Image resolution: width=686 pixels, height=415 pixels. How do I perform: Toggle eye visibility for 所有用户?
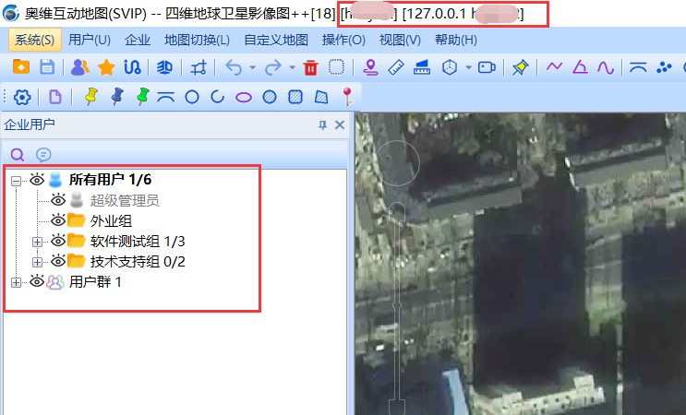(37, 179)
